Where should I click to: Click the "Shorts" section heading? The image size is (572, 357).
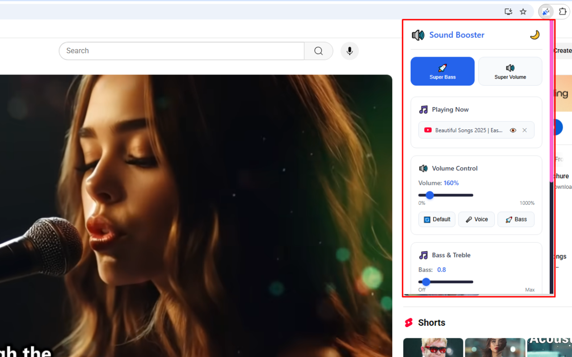point(432,323)
